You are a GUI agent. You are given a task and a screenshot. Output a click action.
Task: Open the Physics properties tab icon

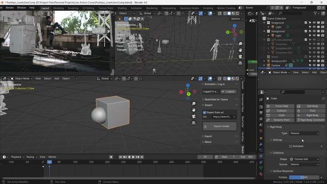click(x=261, y=156)
